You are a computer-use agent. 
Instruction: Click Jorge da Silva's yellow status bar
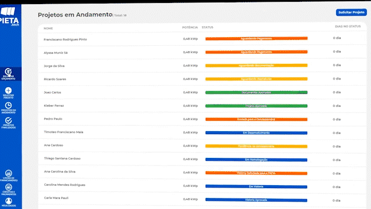[256, 66]
